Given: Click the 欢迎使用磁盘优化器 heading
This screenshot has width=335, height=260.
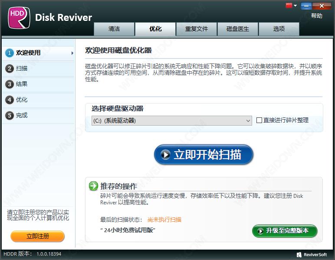Looking at the screenshot, I should click(118, 50).
